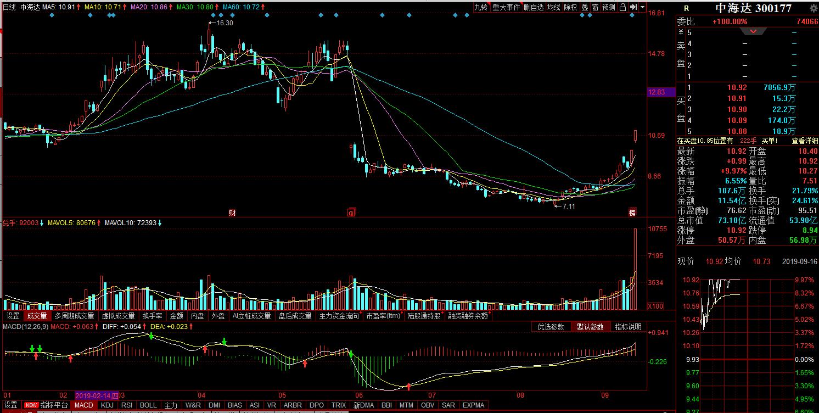The image size is (819, 413).
Task: Open 设置 in the bottom indicator bar
Action: [11, 405]
